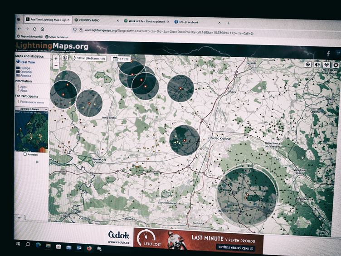This screenshot has height=256, width=341.
Task: Zoom in the map with plus button
Action: point(56,59)
